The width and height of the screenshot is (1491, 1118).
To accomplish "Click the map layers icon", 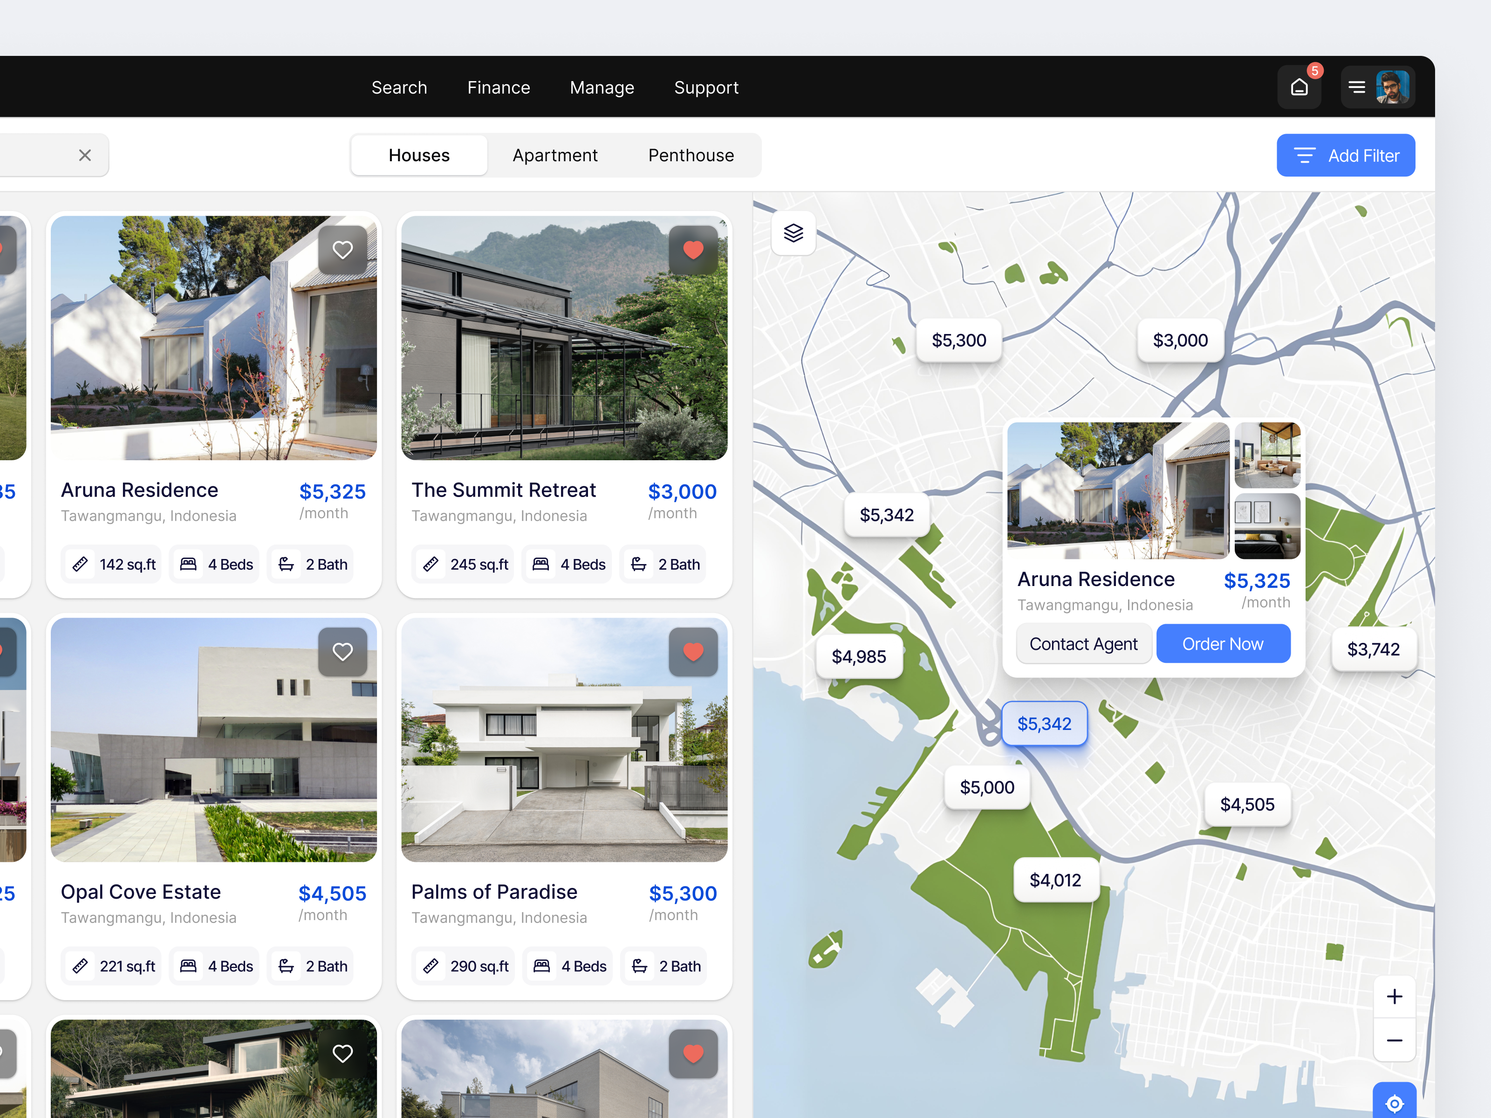I will (794, 233).
